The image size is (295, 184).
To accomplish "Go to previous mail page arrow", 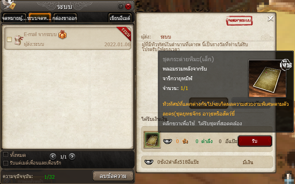I will 53,156.
